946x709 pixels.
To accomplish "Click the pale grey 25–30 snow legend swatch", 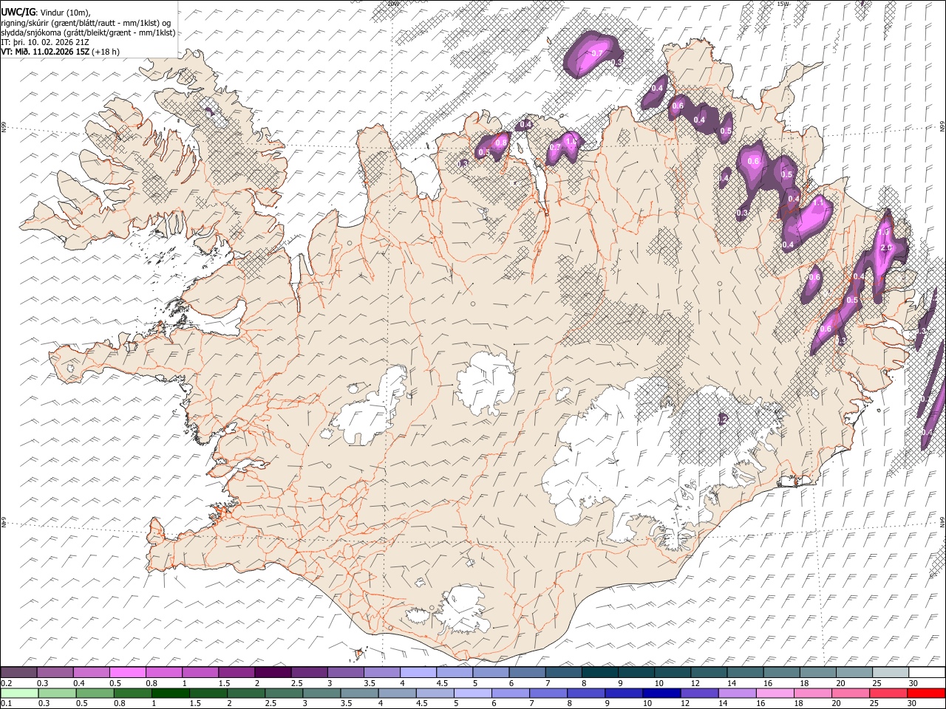I will 890,673.
